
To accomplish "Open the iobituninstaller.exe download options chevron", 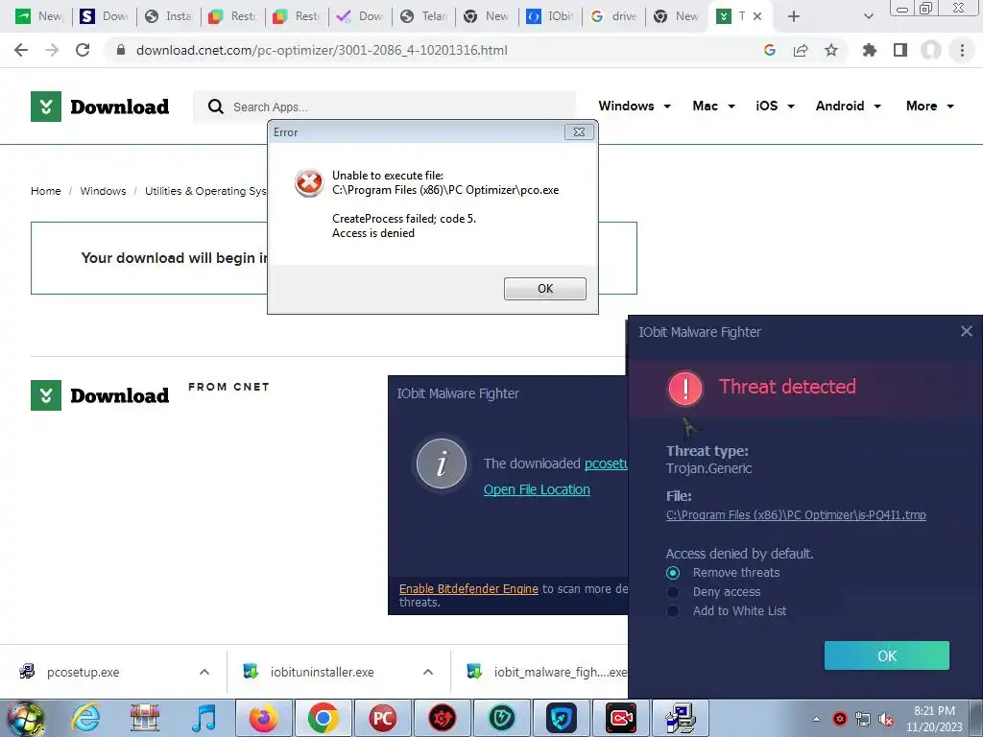I will tap(428, 672).
